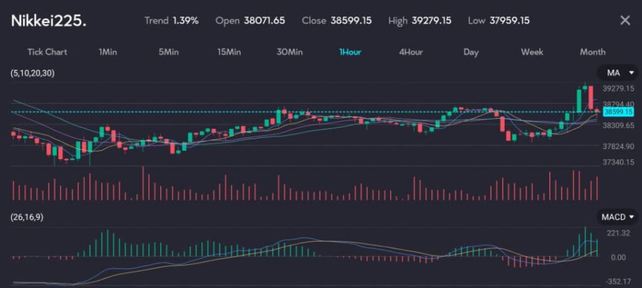Click the current price tag 38599.15
The image size is (642, 288).
(x=619, y=111)
